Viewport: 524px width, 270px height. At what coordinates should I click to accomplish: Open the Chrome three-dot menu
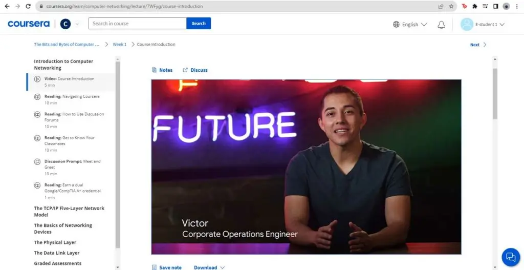517,6
